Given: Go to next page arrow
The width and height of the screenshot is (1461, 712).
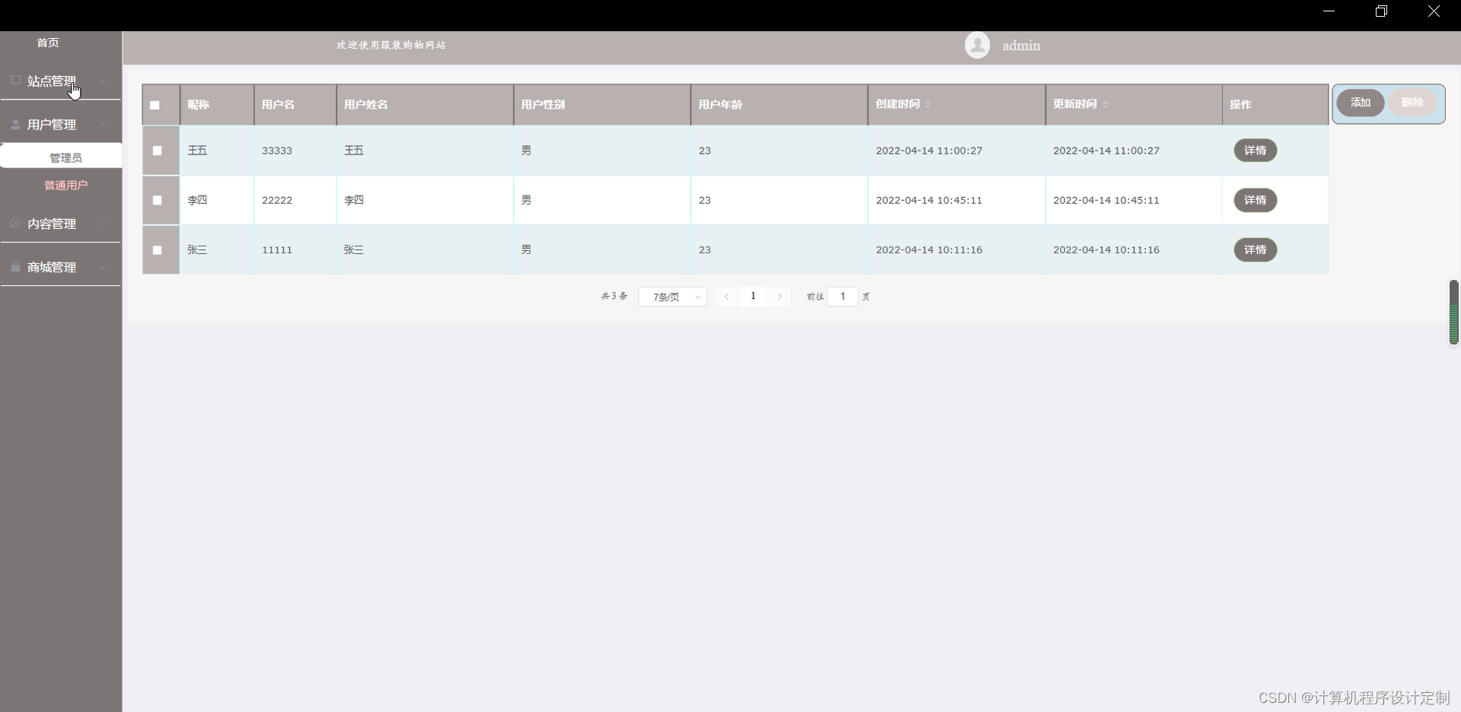Looking at the screenshot, I should (780, 297).
